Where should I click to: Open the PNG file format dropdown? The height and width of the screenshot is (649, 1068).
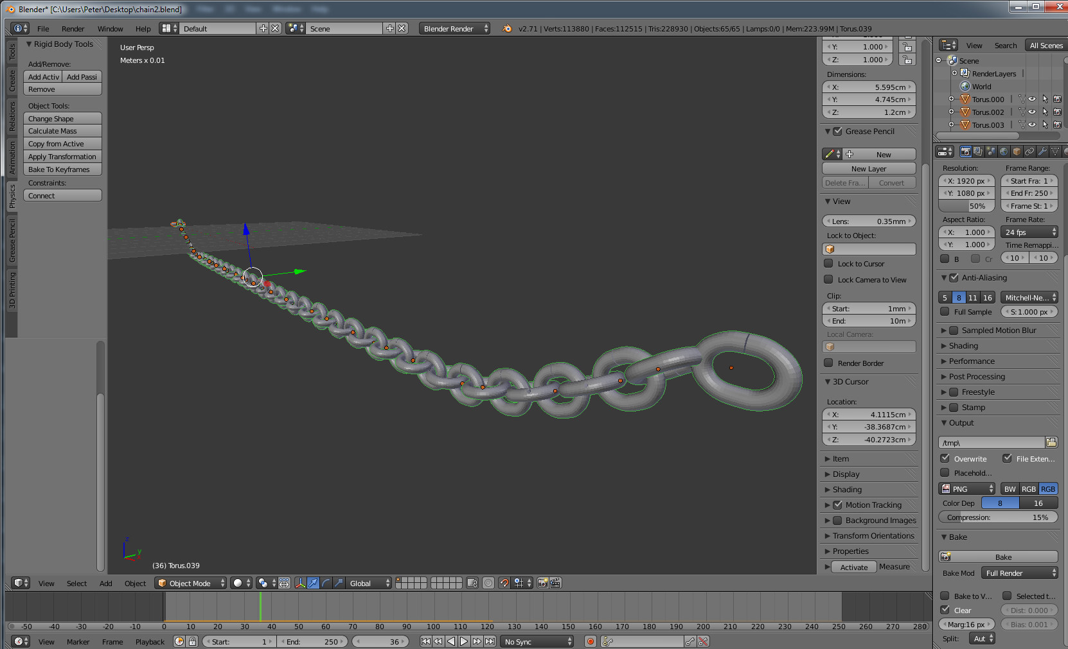tap(966, 489)
